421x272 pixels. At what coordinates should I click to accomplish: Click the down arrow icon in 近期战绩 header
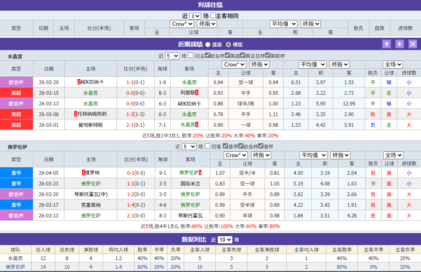click(x=399, y=44)
